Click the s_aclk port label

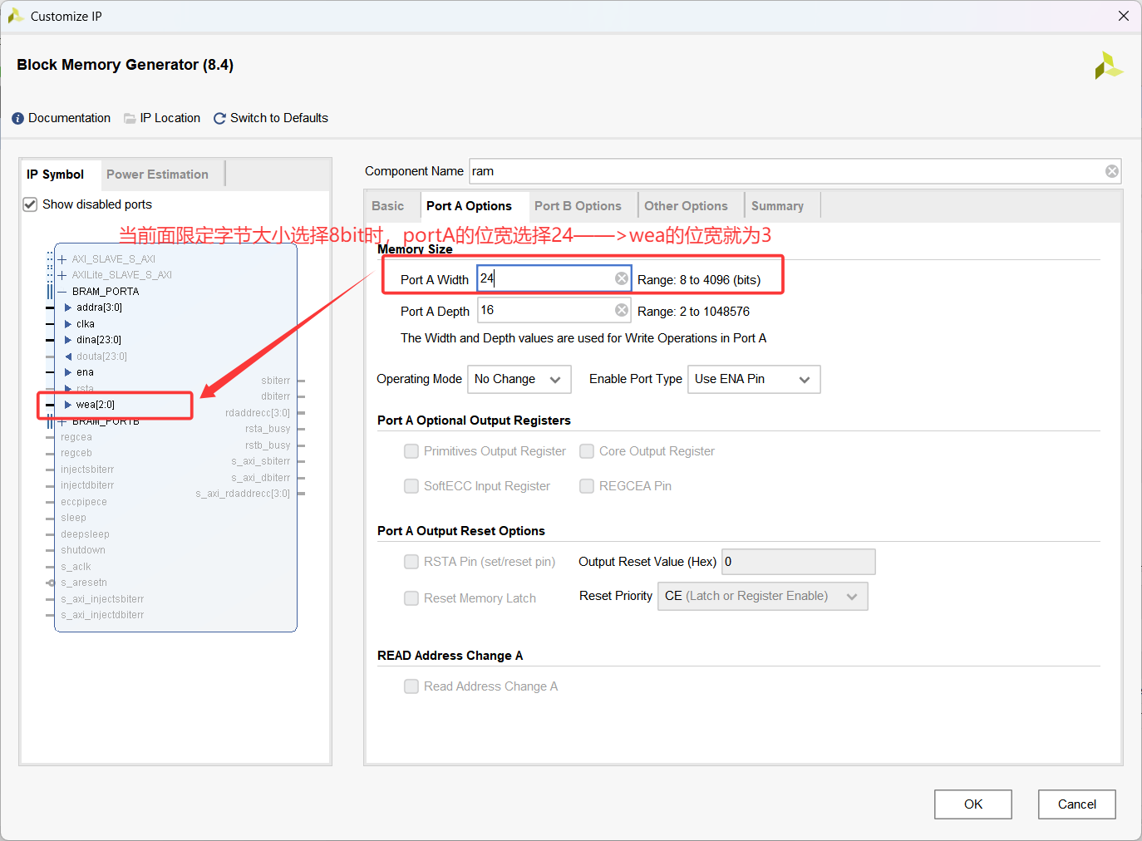point(76,567)
